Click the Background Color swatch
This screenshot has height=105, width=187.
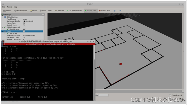tap(24, 21)
